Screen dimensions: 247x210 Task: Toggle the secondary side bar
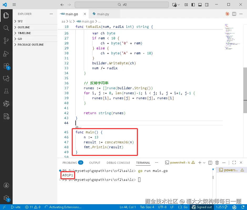click(x=207, y=5)
